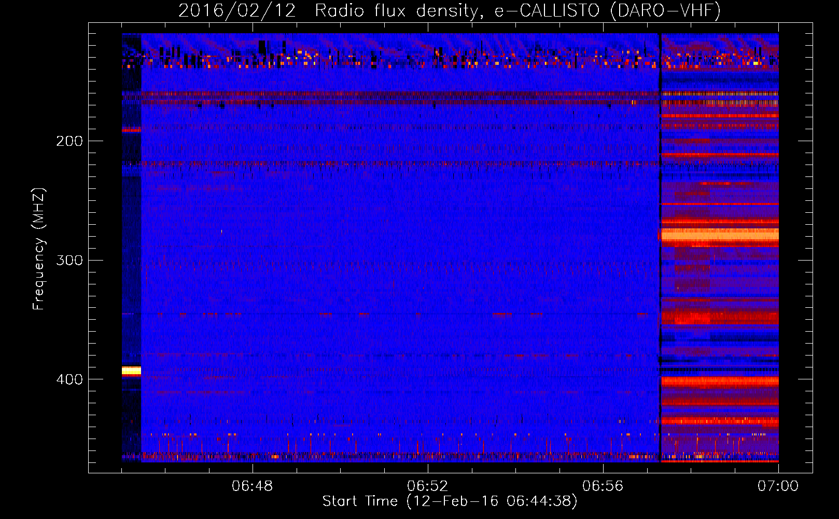Click the 06:56 time tick label
Viewport: 839px width, 519px height.
point(603,486)
